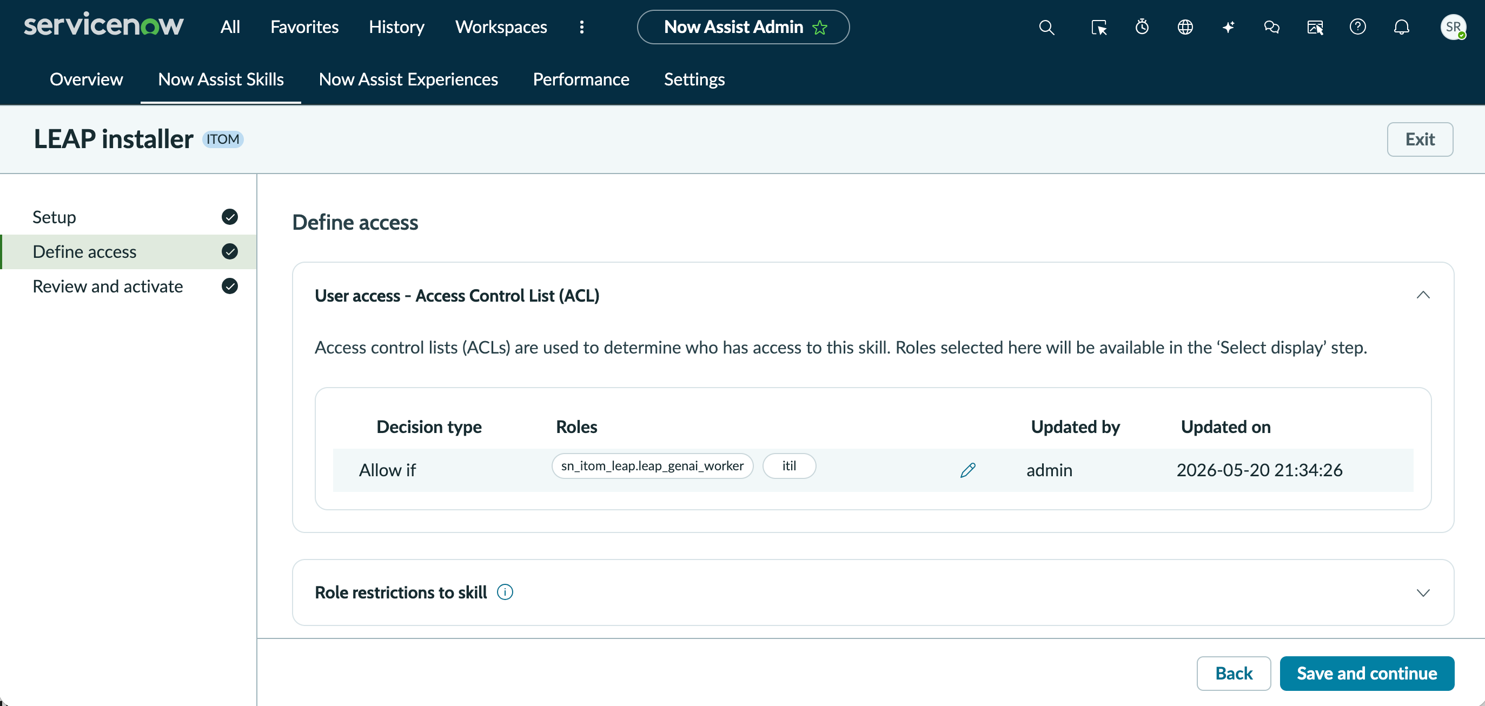Open the Workspaces menu
The image size is (1485, 706).
click(501, 27)
